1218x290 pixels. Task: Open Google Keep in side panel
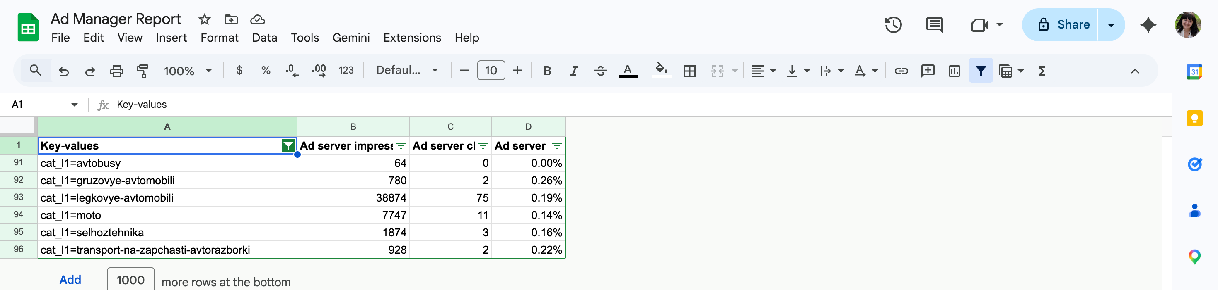click(1194, 118)
